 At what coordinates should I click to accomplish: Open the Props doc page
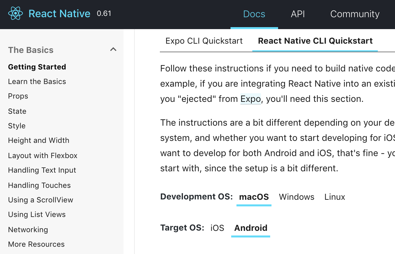tap(18, 96)
